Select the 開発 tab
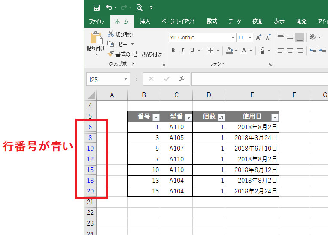 click(x=301, y=21)
